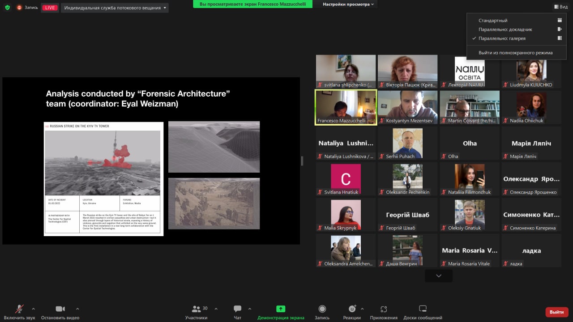The image size is (573, 322).
Task: Expand audio options arrow next to microphone
Action: tap(33, 309)
